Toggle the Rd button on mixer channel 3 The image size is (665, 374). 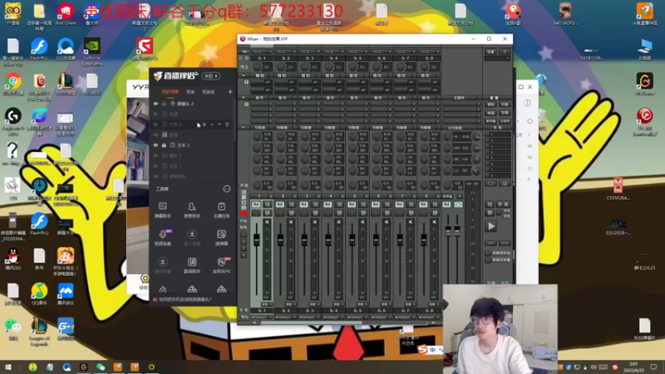point(303,204)
